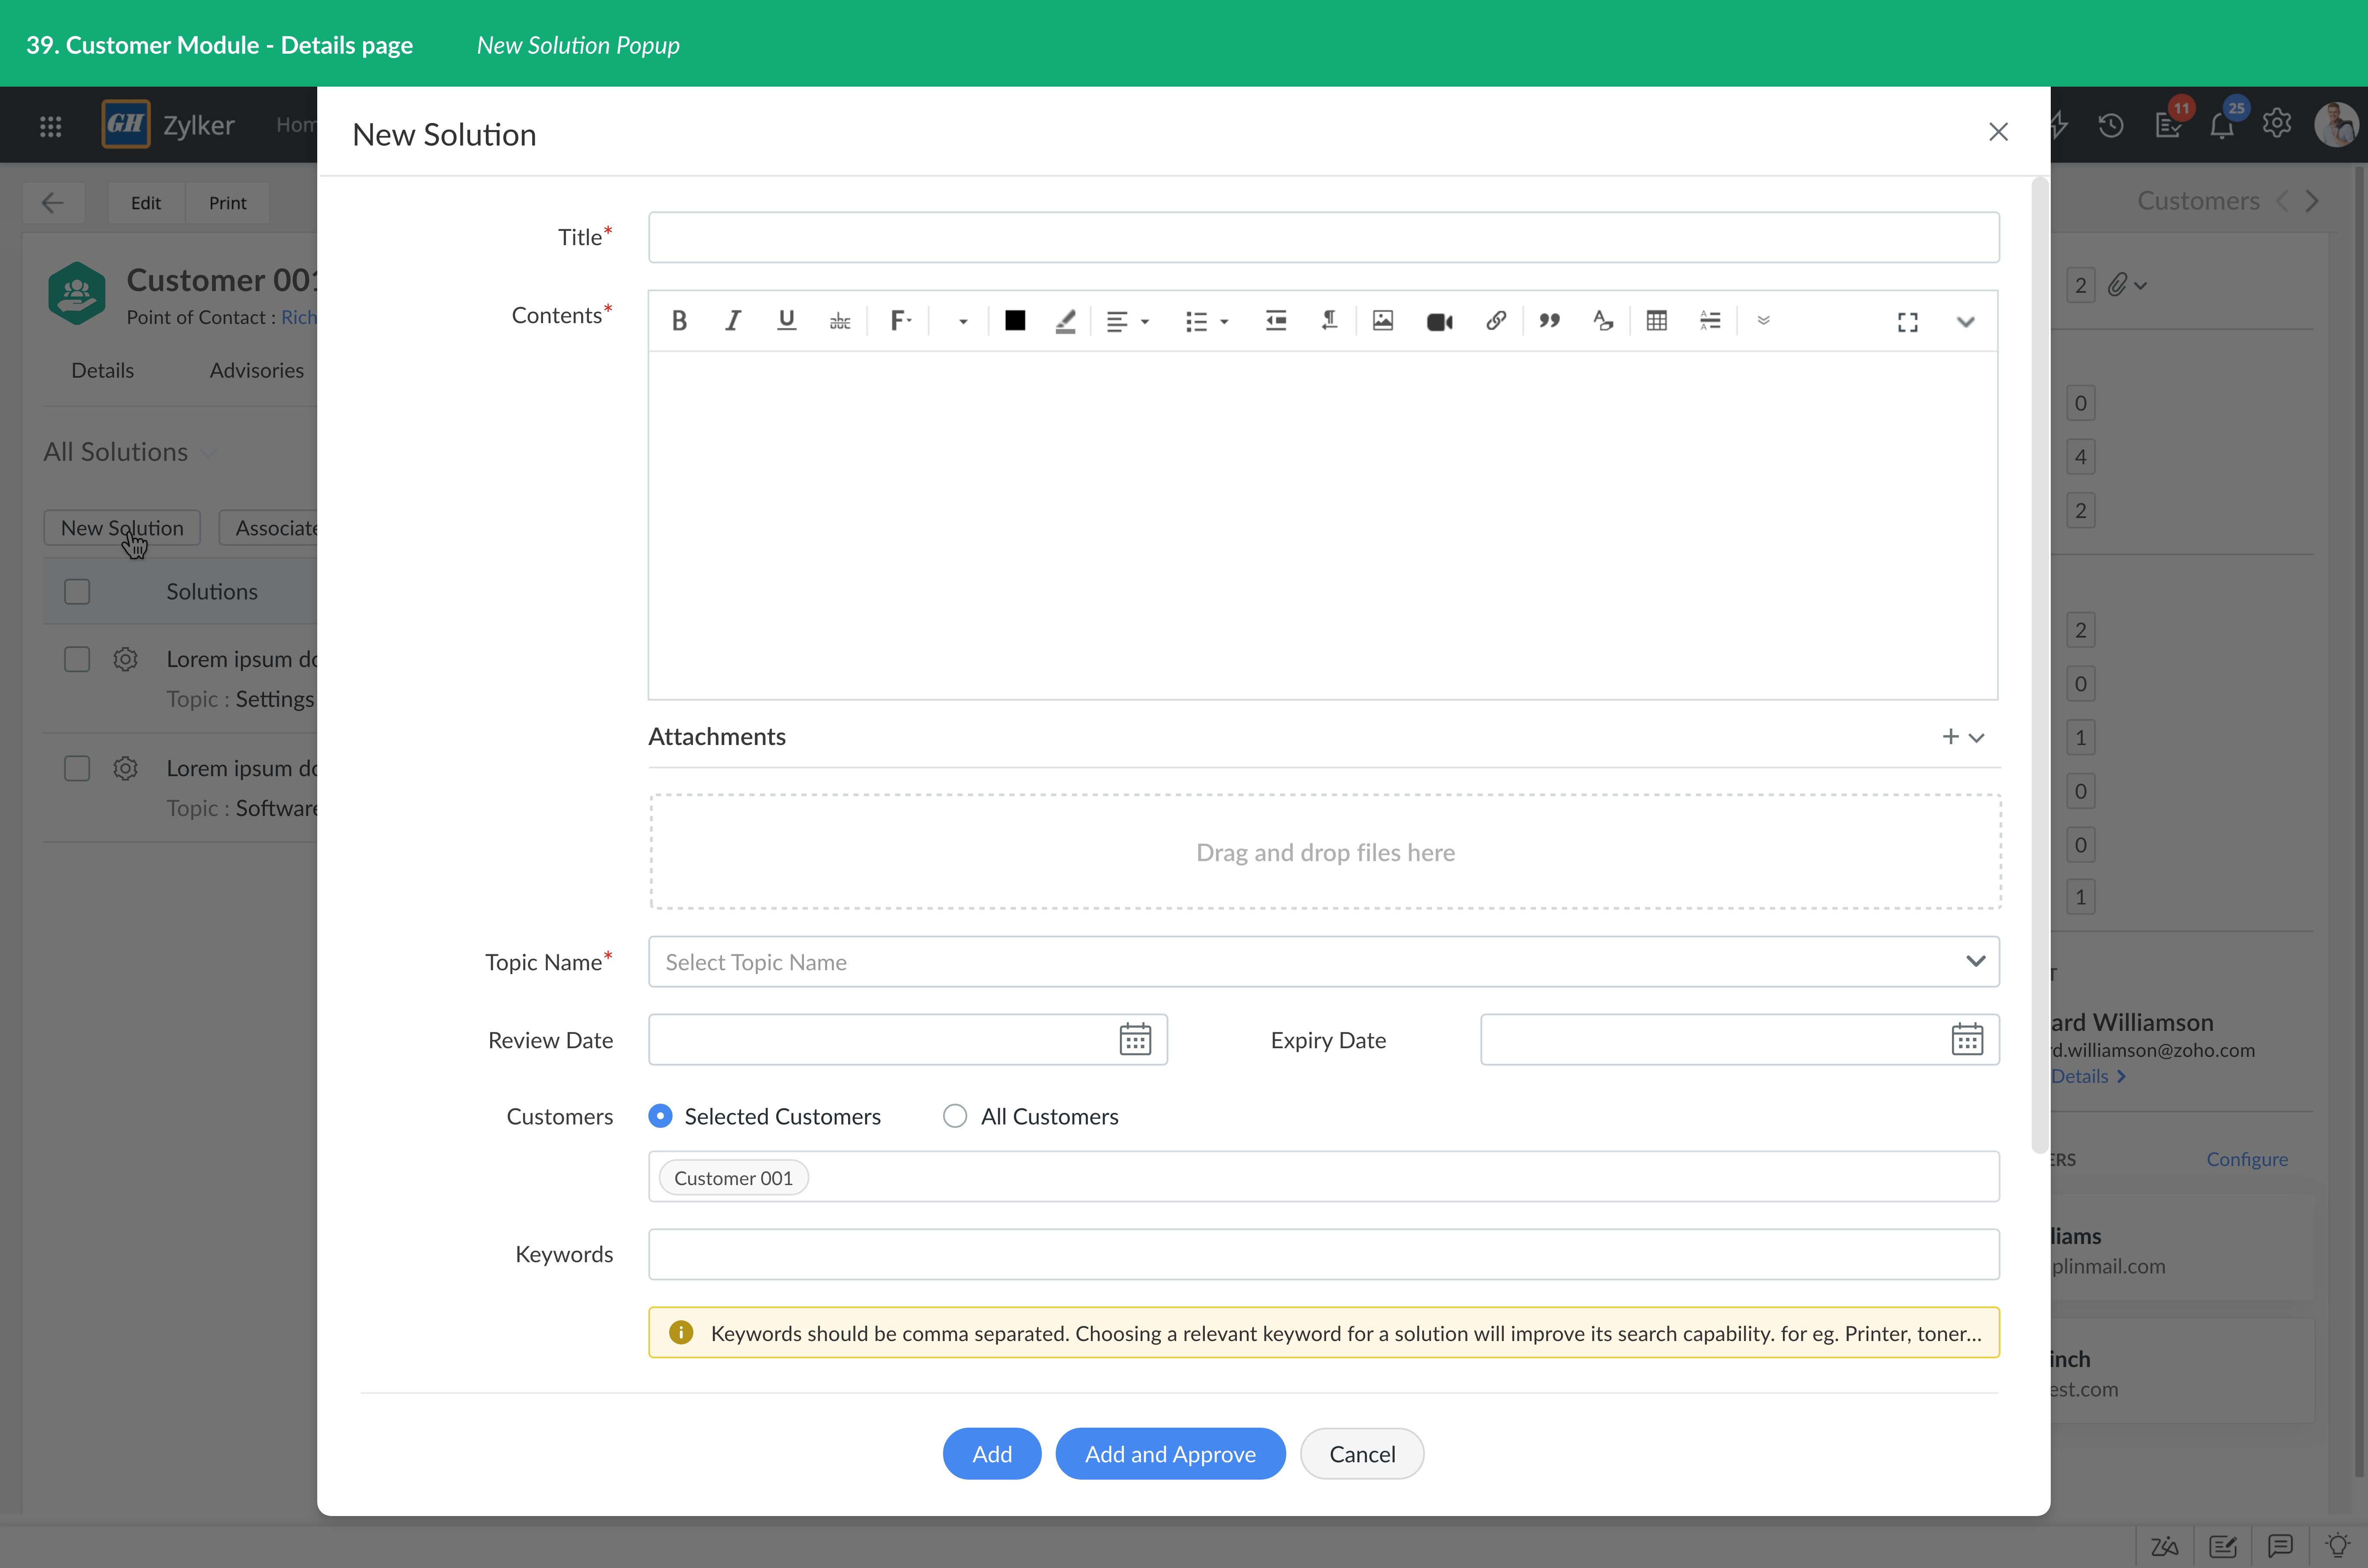Screen dimensions: 2368x1568
Task: Click the clear formatting icon
Action: [x=1603, y=321]
